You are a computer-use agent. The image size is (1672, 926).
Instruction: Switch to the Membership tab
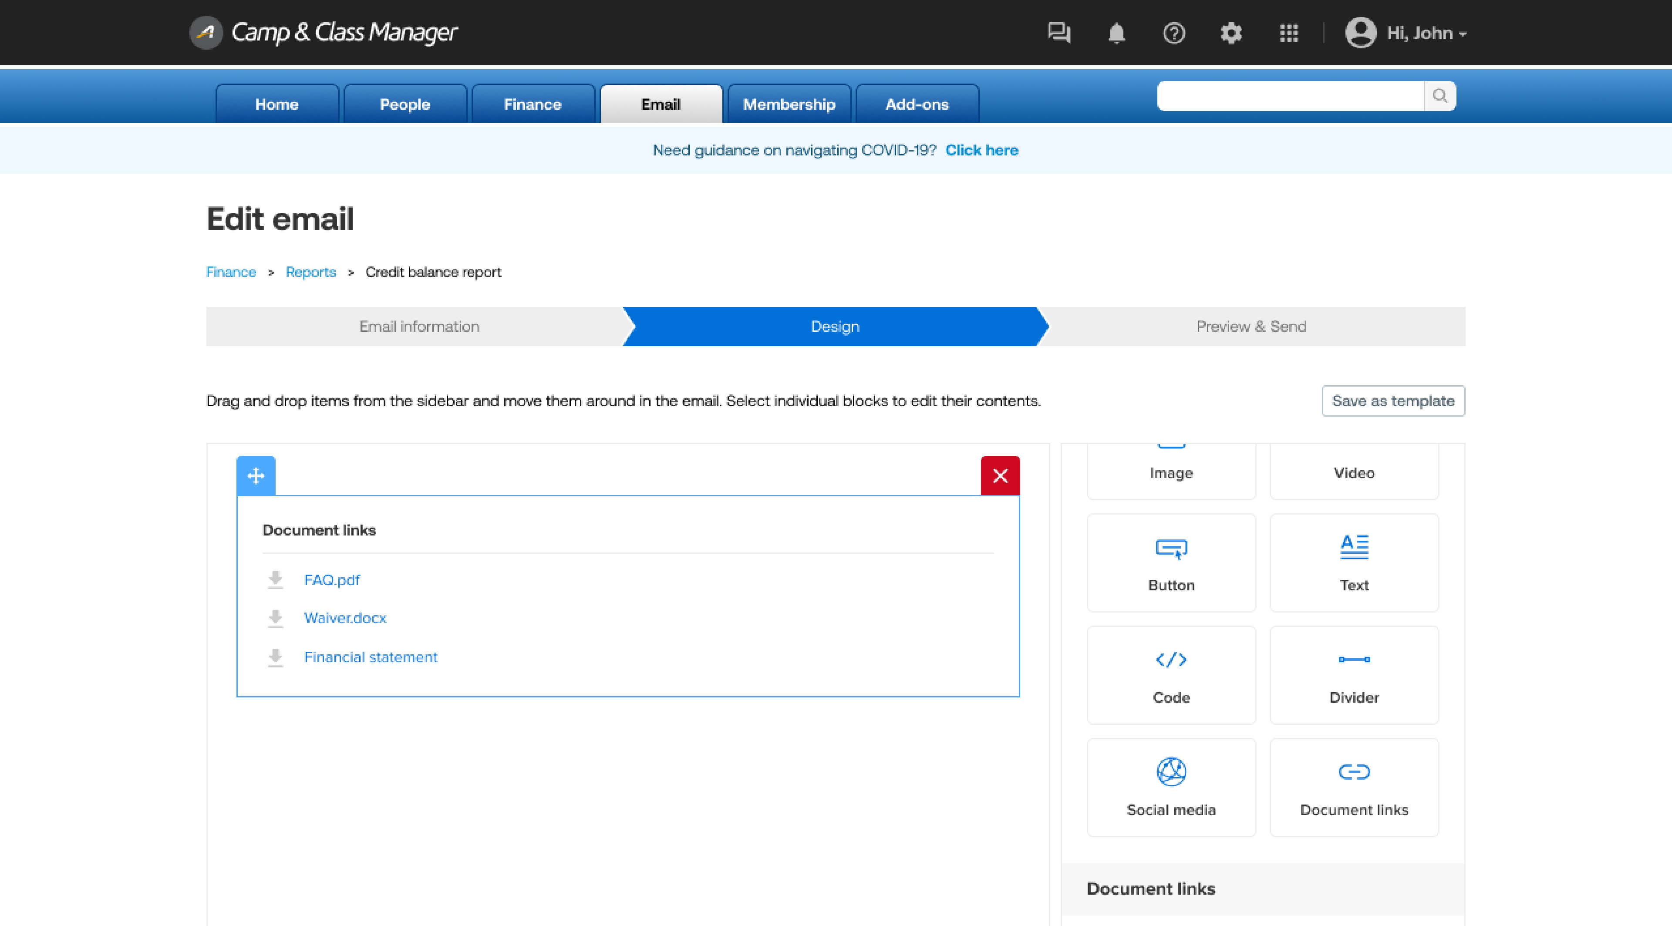coord(789,104)
